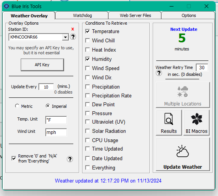Screen dimensions: 218x196
Task: Tick the Time Updated checkbox
Action: tap(88, 149)
